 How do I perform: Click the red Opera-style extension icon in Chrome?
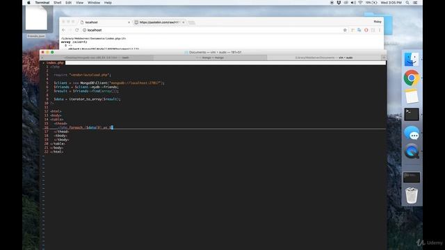(366, 30)
